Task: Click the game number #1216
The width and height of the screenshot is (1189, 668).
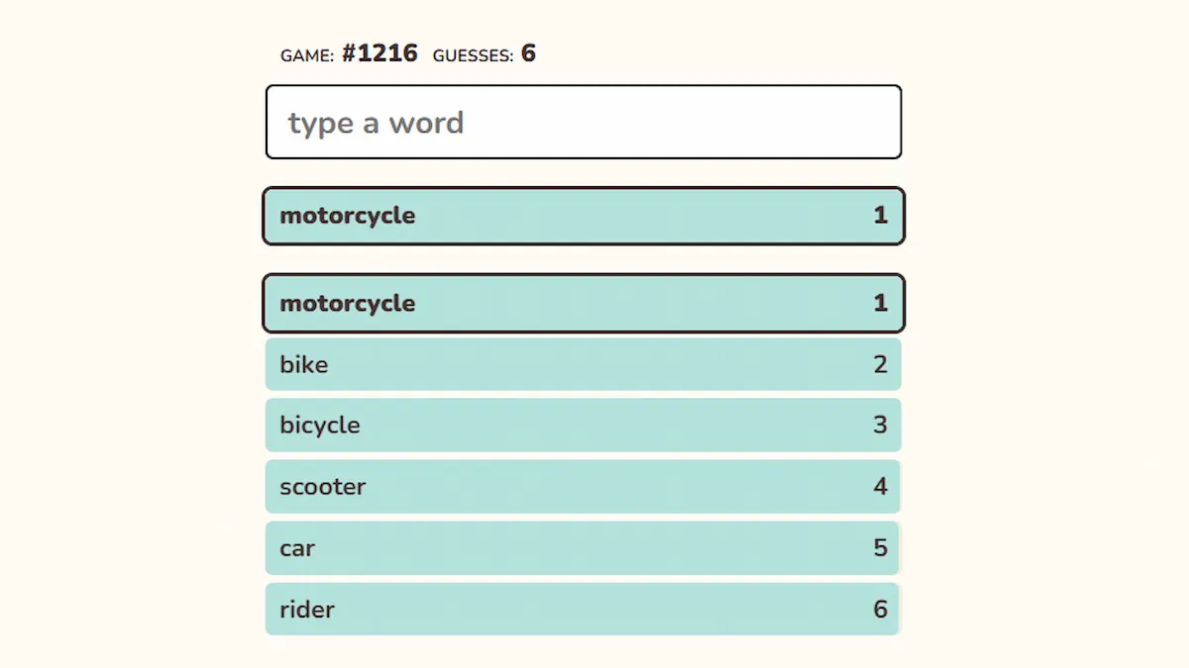Action: 379,53
